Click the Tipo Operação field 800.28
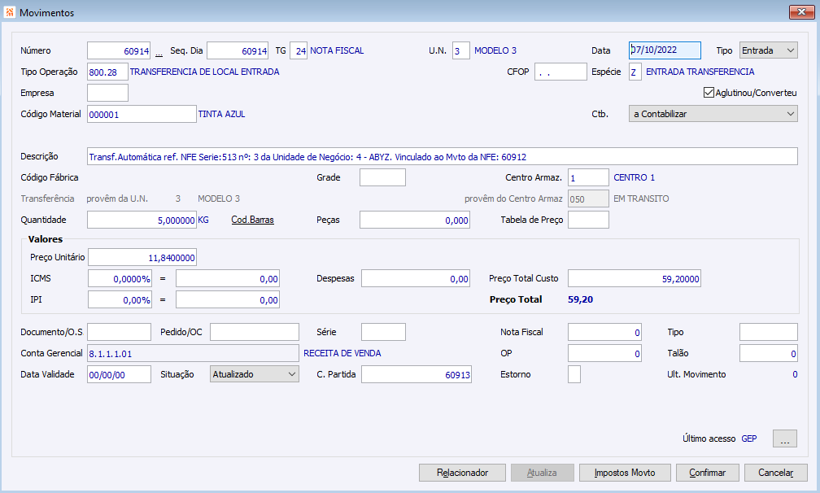This screenshot has width=820, height=493. 107,72
